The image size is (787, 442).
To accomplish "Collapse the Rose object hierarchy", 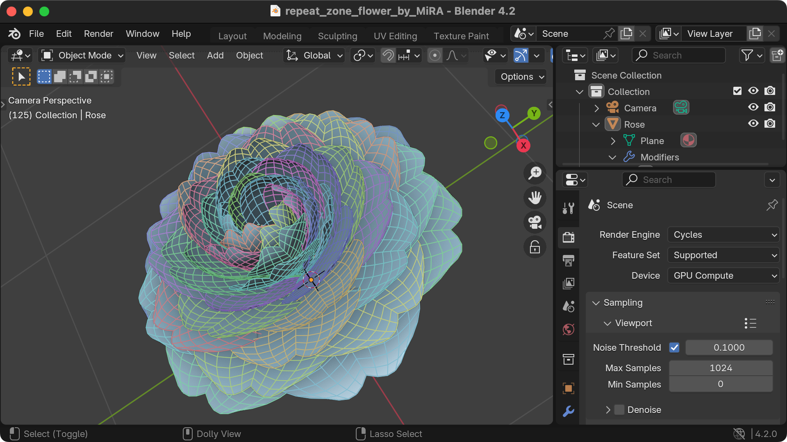I will click(595, 124).
